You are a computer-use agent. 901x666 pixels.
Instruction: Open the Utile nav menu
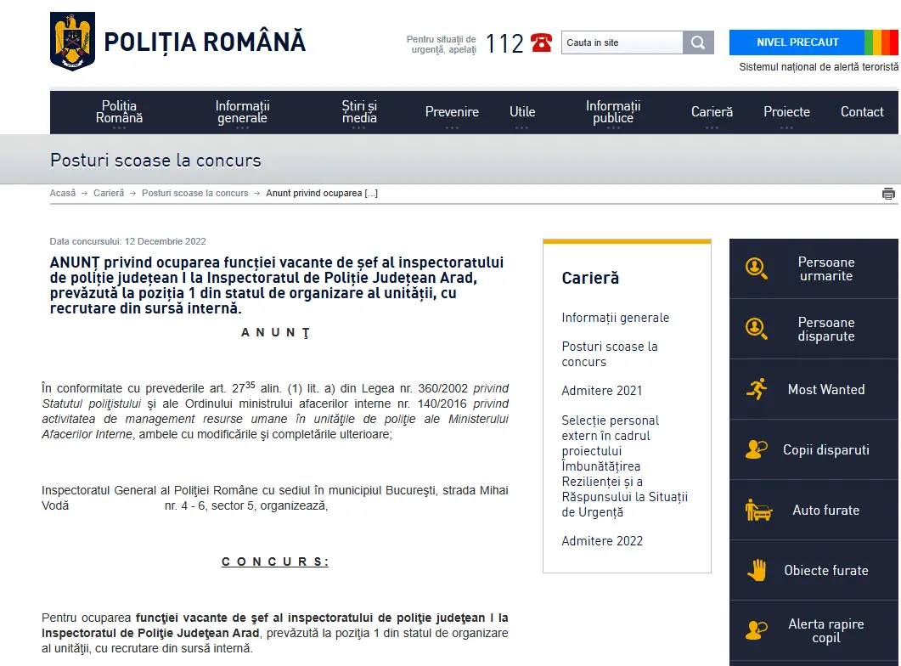(522, 112)
